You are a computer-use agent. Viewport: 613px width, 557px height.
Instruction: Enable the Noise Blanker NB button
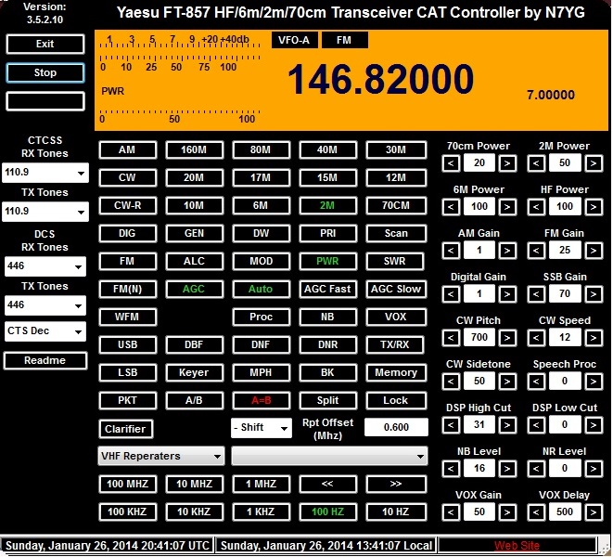[x=327, y=317]
